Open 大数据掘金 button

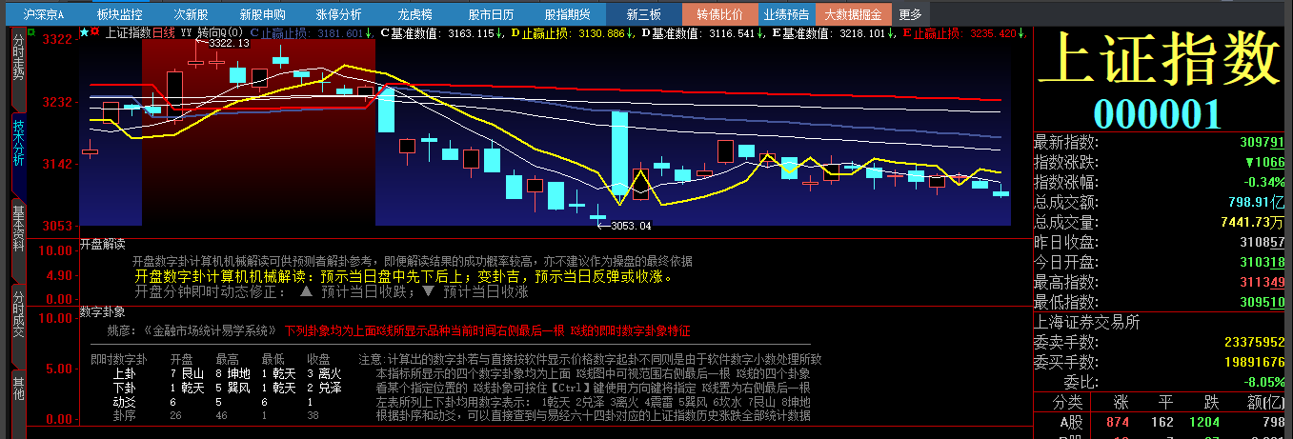click(x=853, y=14)
